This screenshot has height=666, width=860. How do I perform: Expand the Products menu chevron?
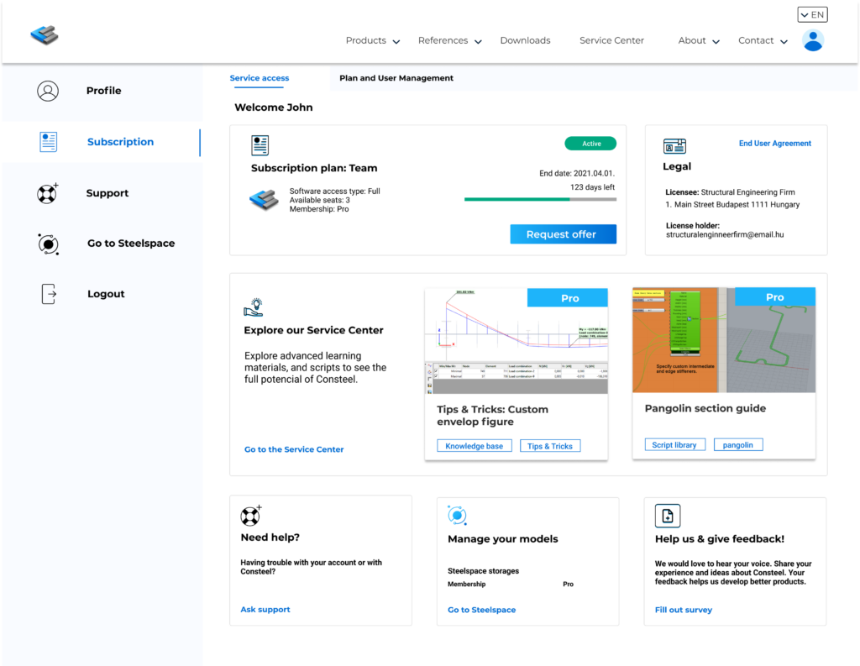click(x=396, y=42)
